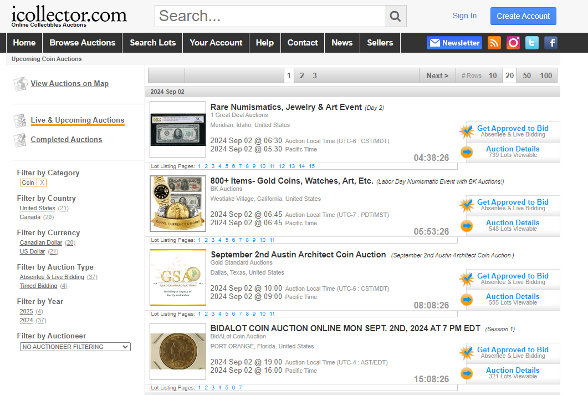Screen dimensions: 588x395
Task: Expand the Filter by Auctioneer dropdown
Action: 75,347
